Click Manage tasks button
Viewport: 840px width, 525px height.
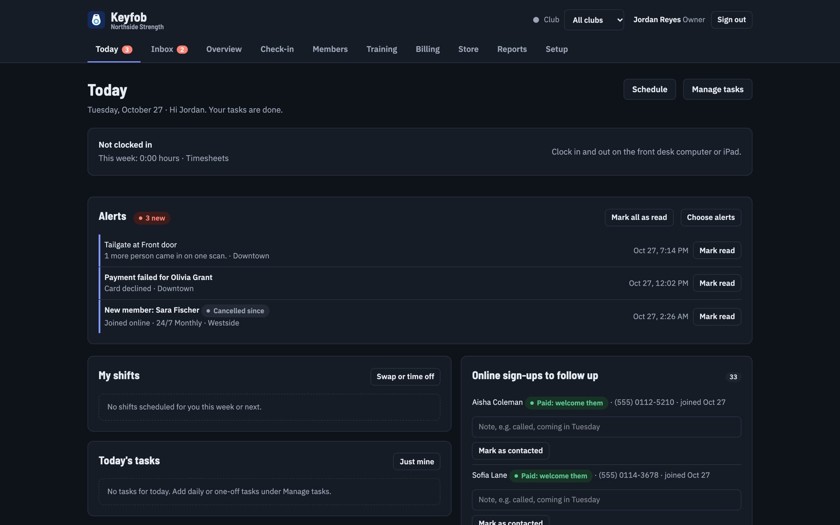point(717,89)
